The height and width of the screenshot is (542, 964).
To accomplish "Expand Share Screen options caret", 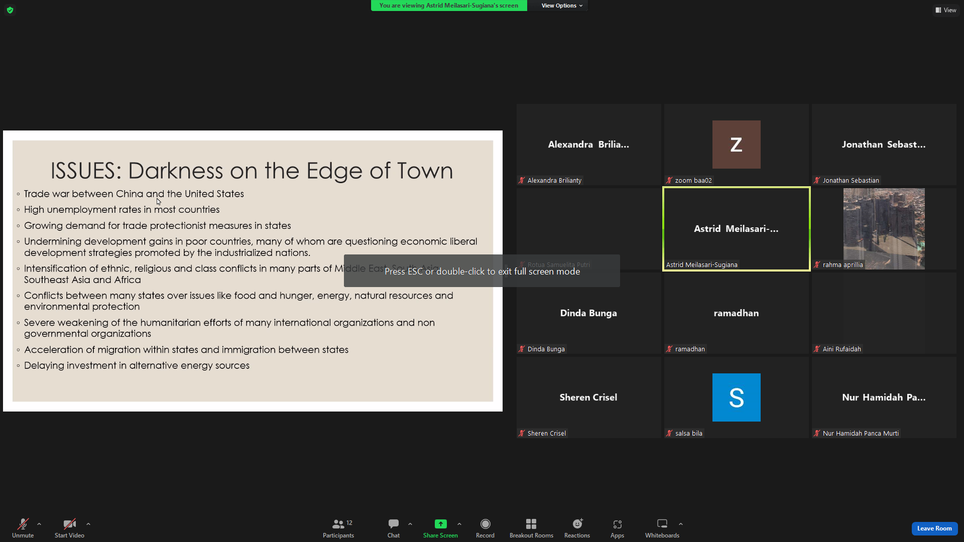I will pyautogui.click(x=459, y=524).
